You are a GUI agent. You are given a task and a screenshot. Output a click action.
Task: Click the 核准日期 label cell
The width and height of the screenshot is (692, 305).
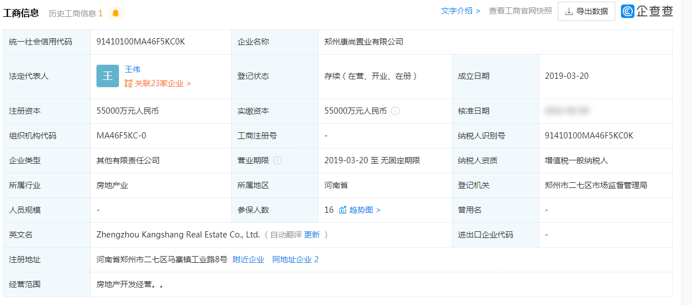[495, 111]
